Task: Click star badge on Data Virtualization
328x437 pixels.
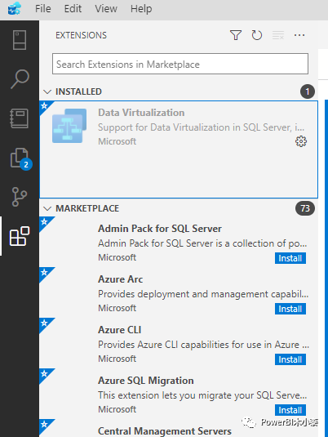Action: pyautogui.click(x=45, y=106)
